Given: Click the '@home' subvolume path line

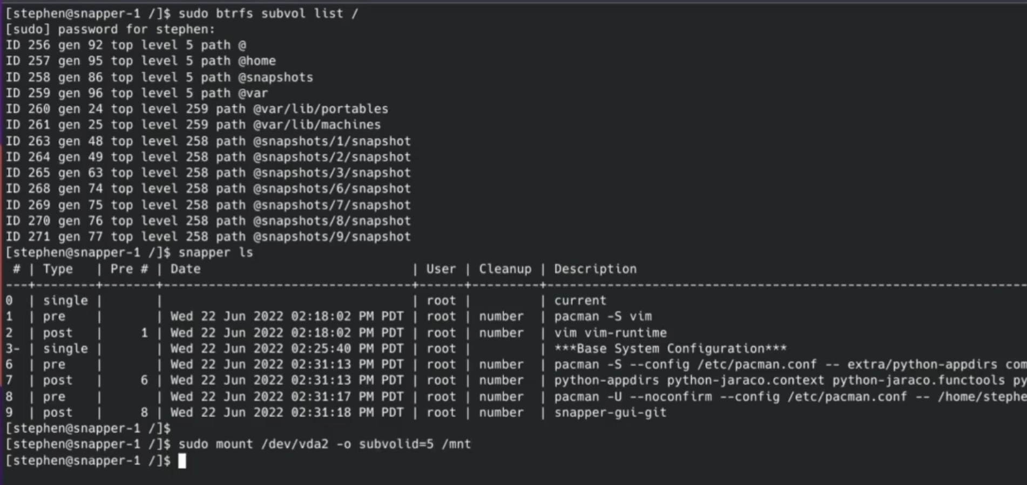Looking at the screenshot, I should [x=141, y=61].
